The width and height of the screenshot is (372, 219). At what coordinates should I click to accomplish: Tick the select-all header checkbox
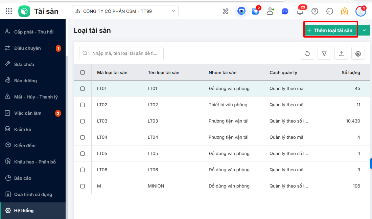tap(83, 72)
